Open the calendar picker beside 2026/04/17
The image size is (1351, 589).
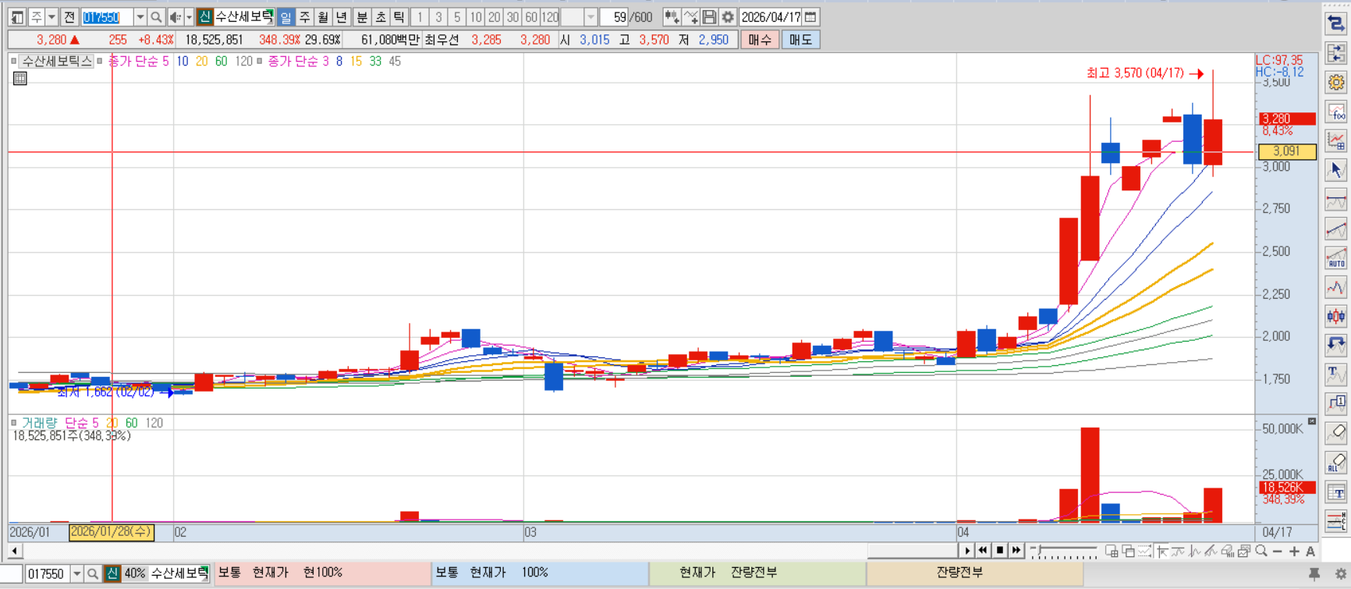coord(810,17)
